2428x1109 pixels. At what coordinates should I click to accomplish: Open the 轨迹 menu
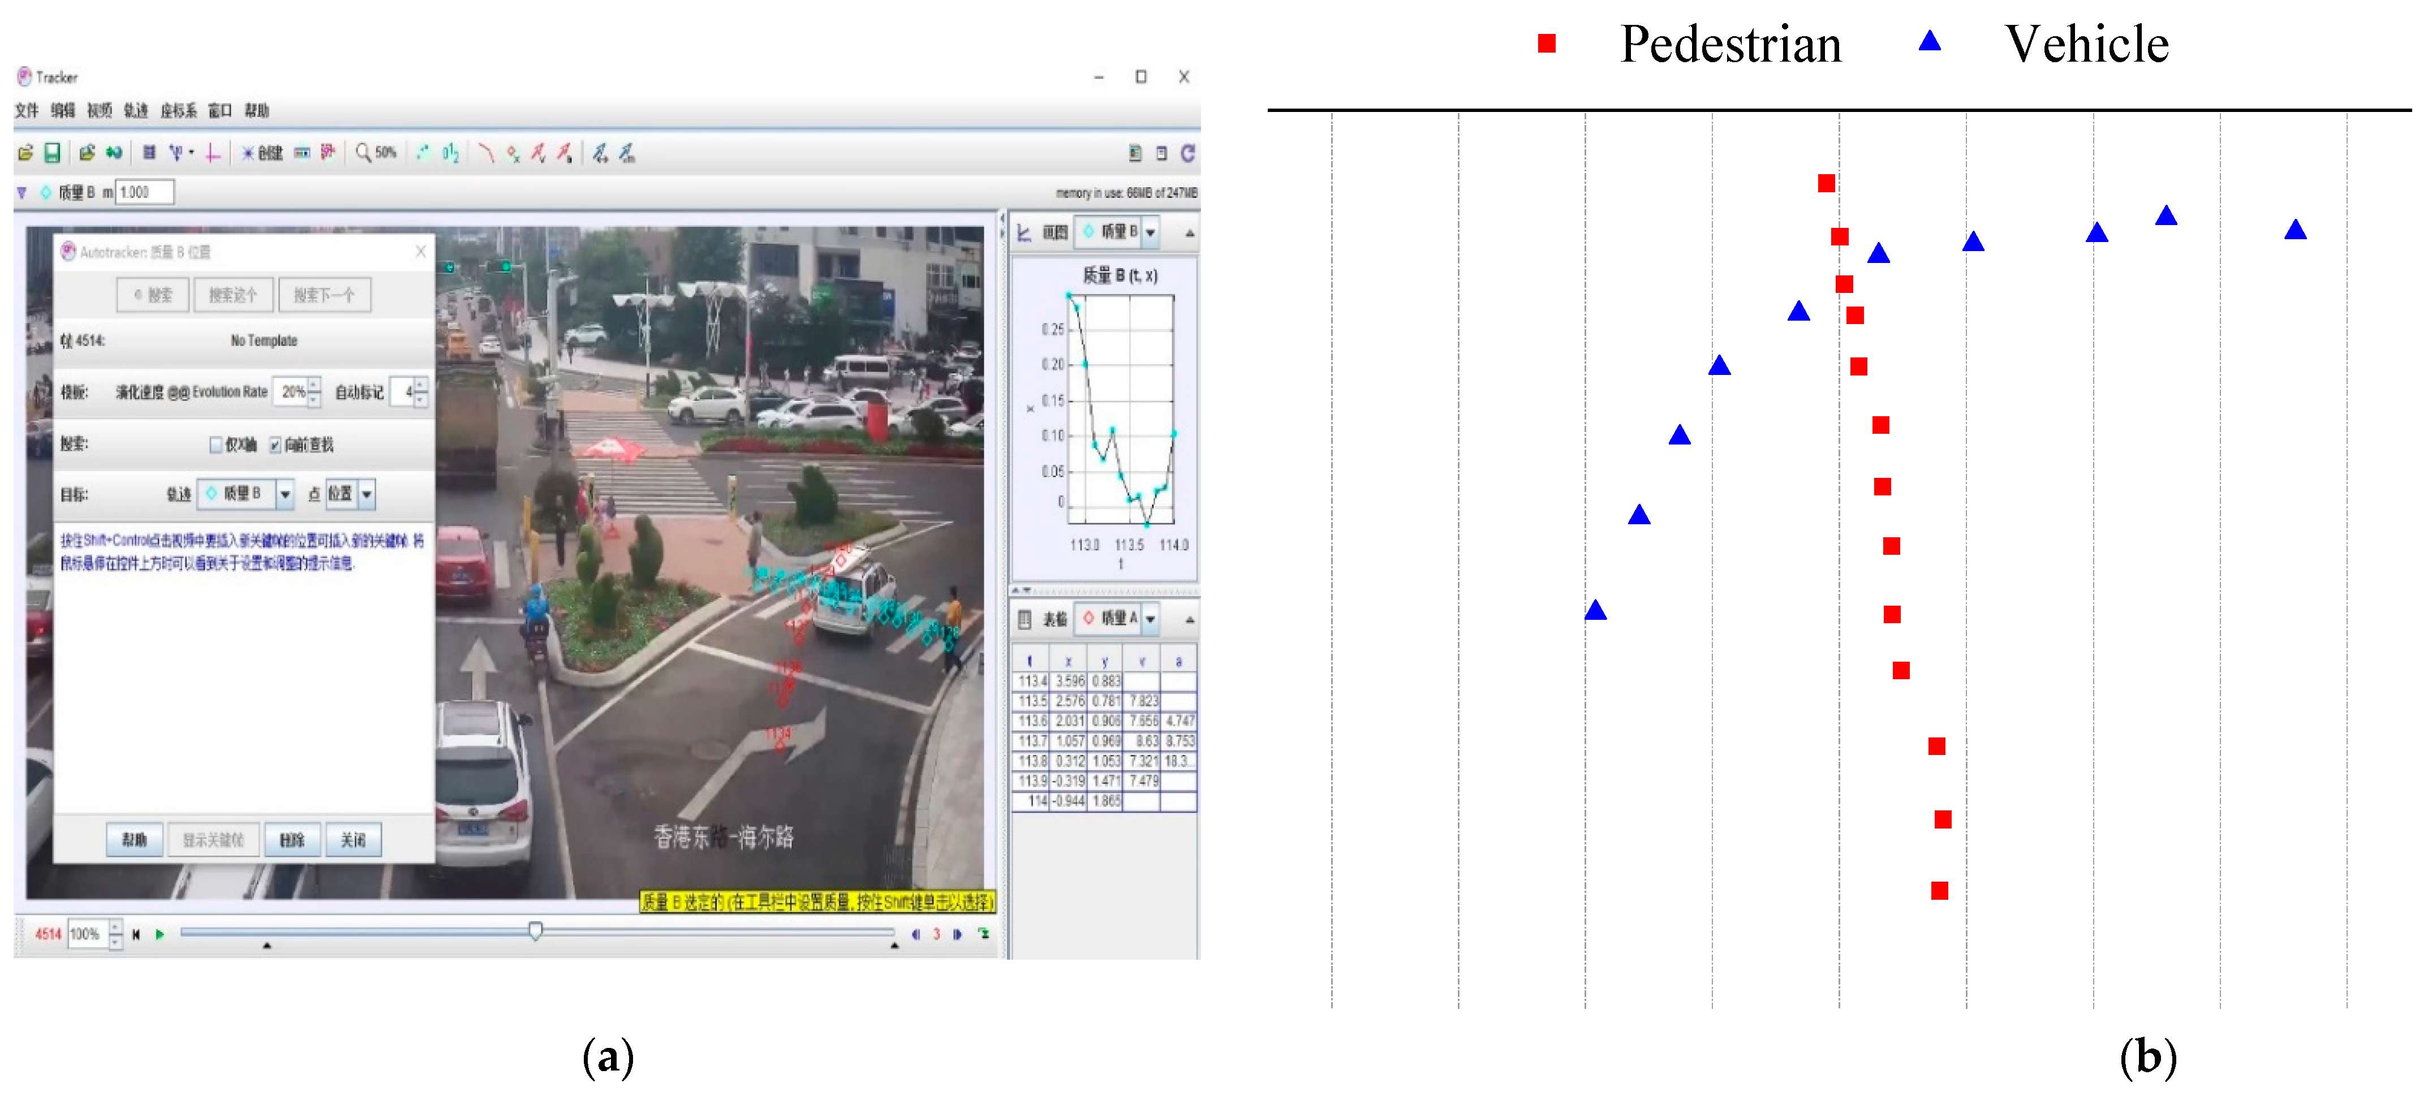tap(136, 110)
